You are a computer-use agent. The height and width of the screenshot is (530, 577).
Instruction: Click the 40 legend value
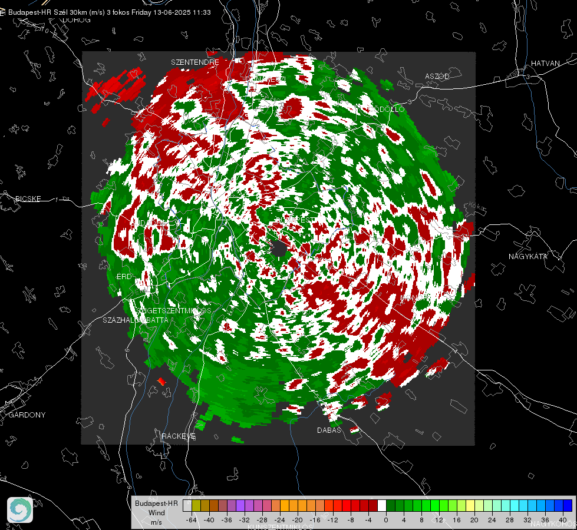point(563,520)
